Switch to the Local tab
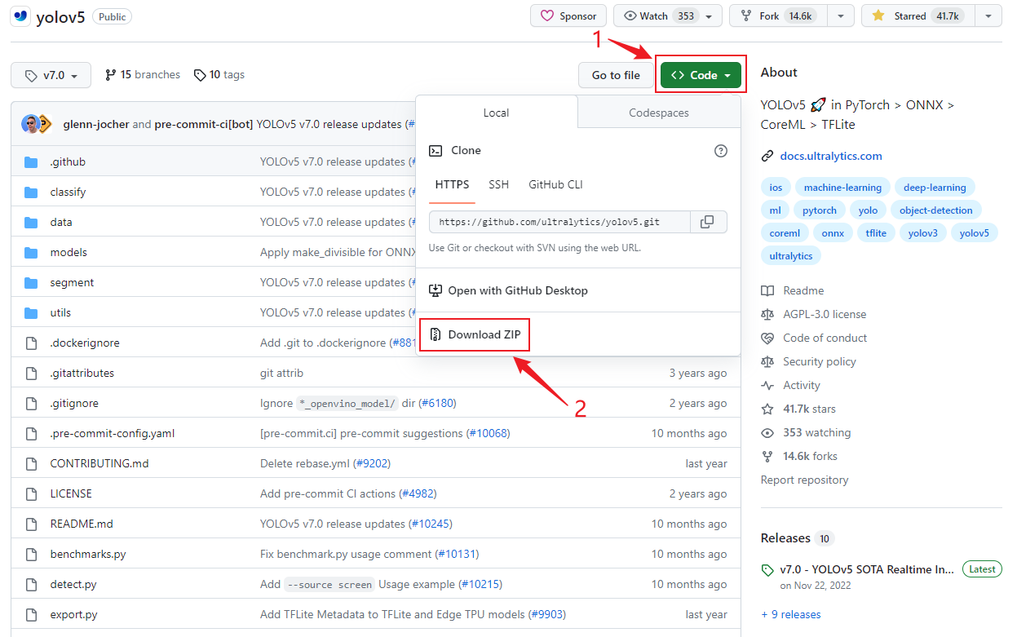This screenshot has height=637, width=1017. point(496,113)
